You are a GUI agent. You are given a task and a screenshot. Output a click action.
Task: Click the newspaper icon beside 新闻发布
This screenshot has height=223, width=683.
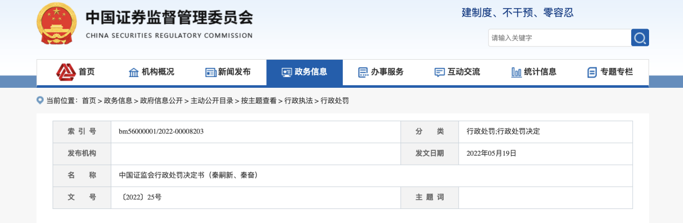click(x=210, y=72)
